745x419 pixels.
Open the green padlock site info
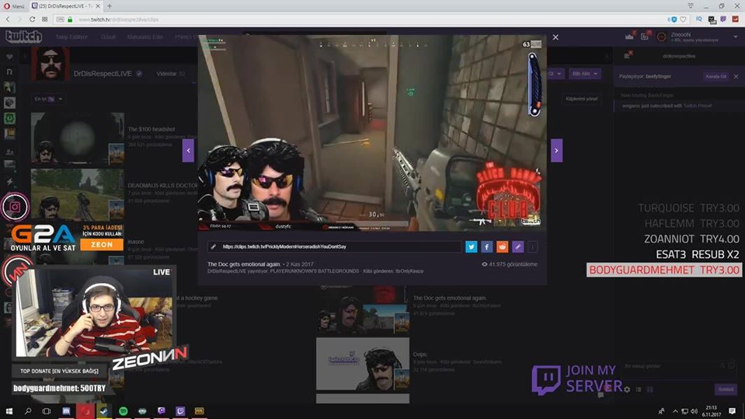70,20
